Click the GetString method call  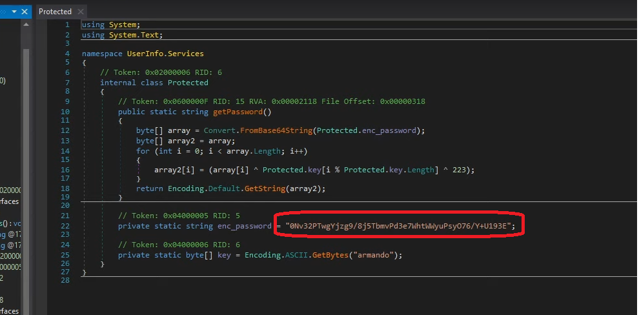[x=265, y=188]
